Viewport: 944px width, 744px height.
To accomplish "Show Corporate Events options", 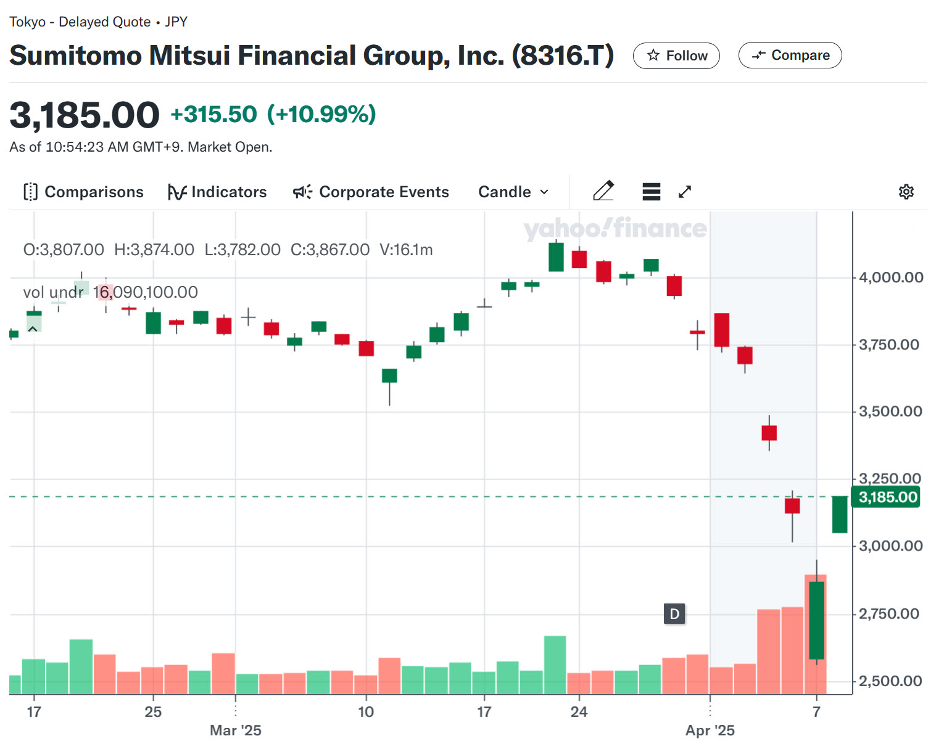I will pos(371,192).
